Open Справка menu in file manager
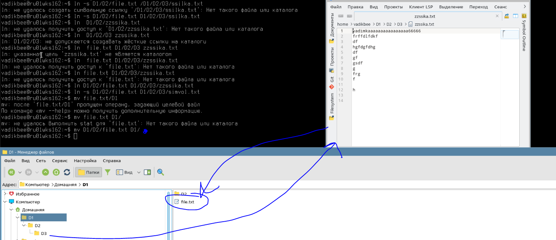 point(112,160)
